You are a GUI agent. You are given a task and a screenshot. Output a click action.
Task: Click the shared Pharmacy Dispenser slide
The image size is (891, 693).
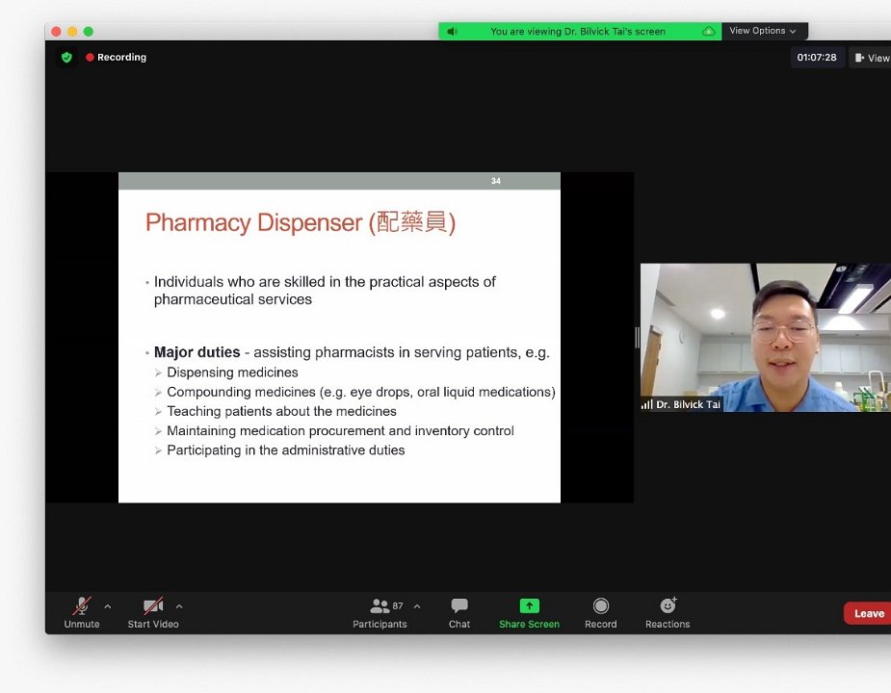click(339, 338)
